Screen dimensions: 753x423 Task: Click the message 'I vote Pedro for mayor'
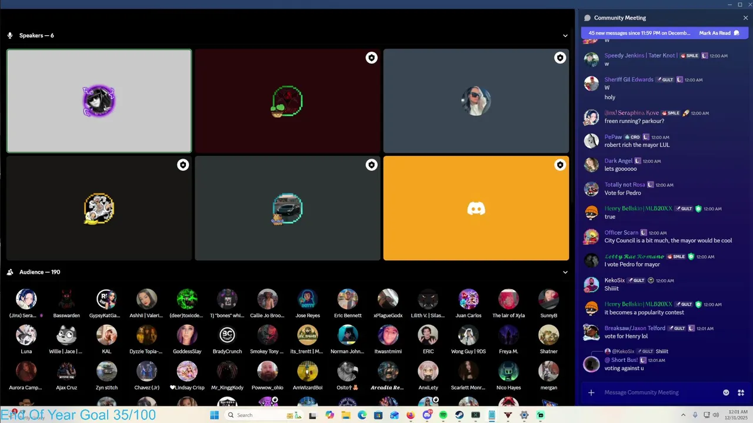[632, 264]
